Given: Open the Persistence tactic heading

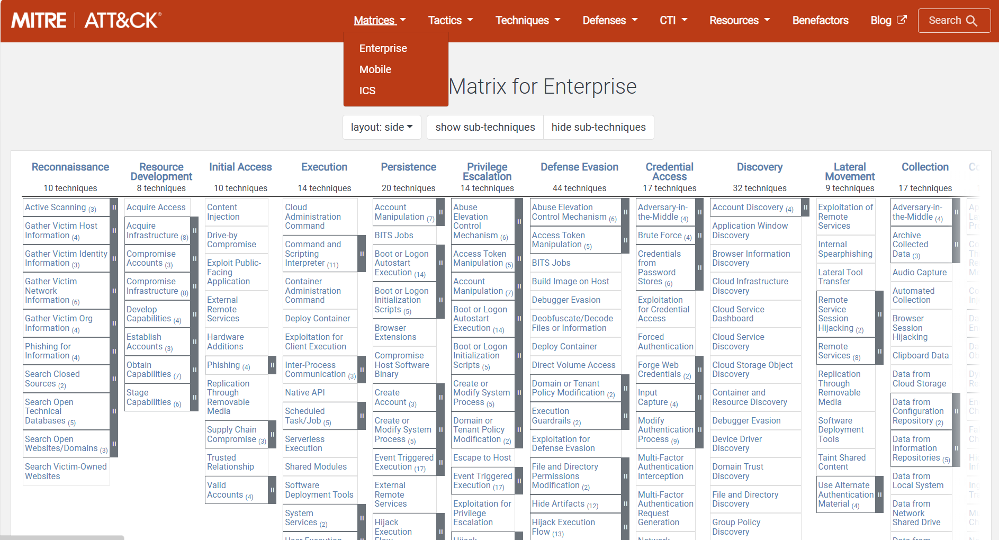Looking at the screenshot, I should click(409, 167).
